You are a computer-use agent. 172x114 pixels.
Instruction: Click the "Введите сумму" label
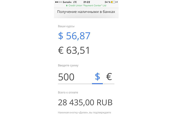click(x=68, y=65)
